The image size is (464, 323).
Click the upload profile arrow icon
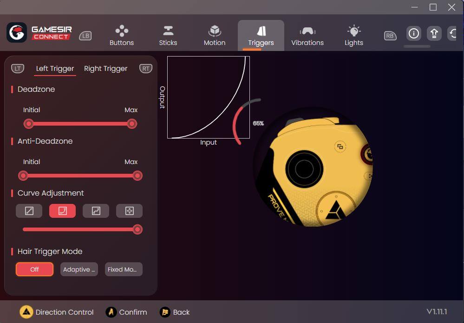(x=434, y=33)
